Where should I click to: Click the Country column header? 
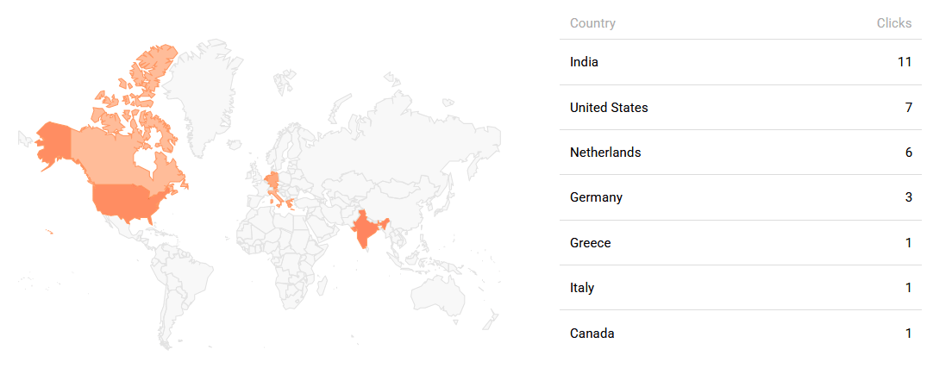click(x=592, y=23)
